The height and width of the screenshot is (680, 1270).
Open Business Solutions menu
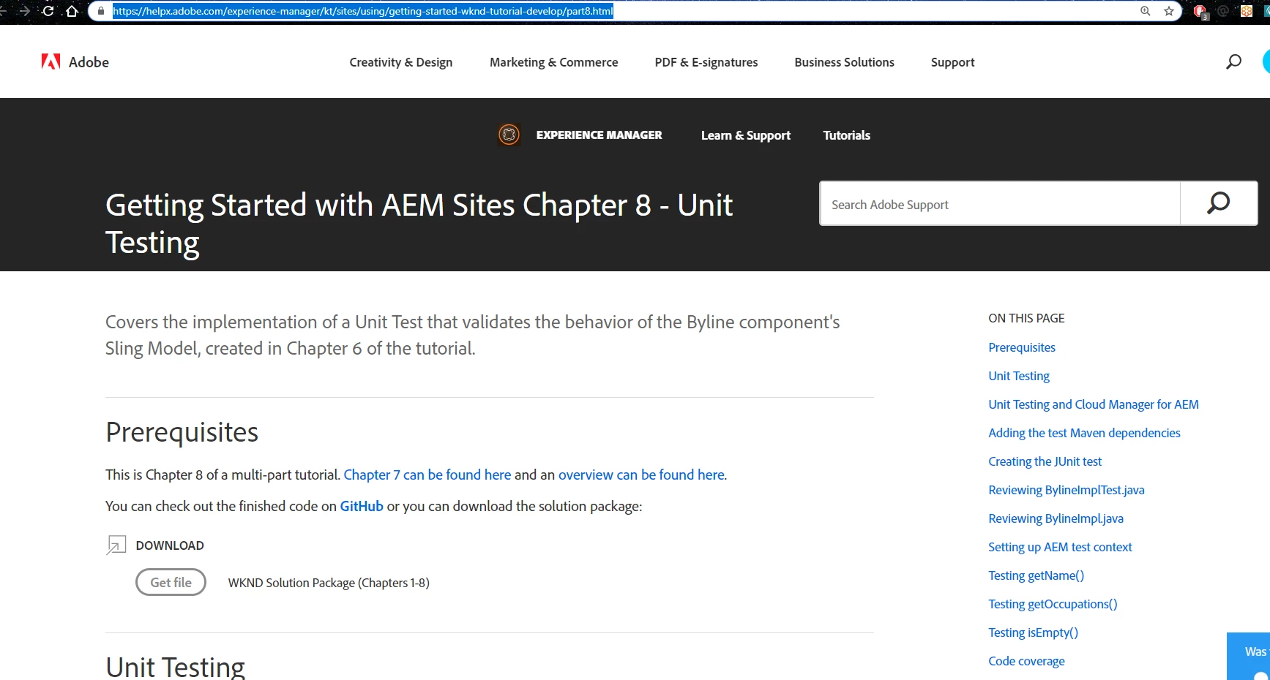844,62
